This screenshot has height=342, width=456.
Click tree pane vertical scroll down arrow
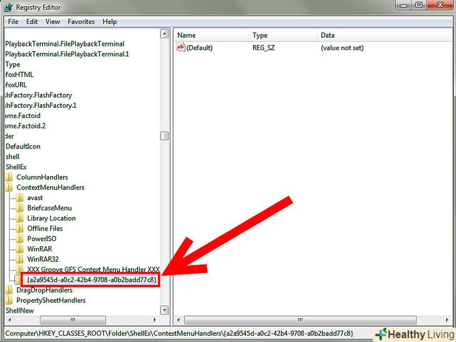(165, 310)
